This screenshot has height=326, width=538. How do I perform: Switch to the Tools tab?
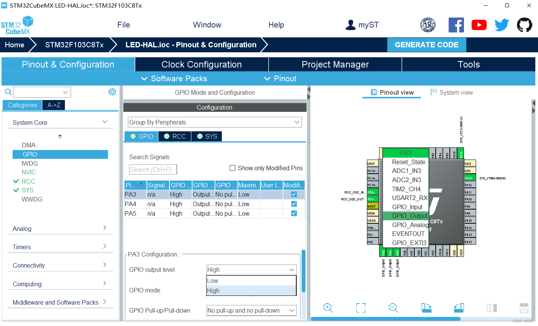click(469, 65)
